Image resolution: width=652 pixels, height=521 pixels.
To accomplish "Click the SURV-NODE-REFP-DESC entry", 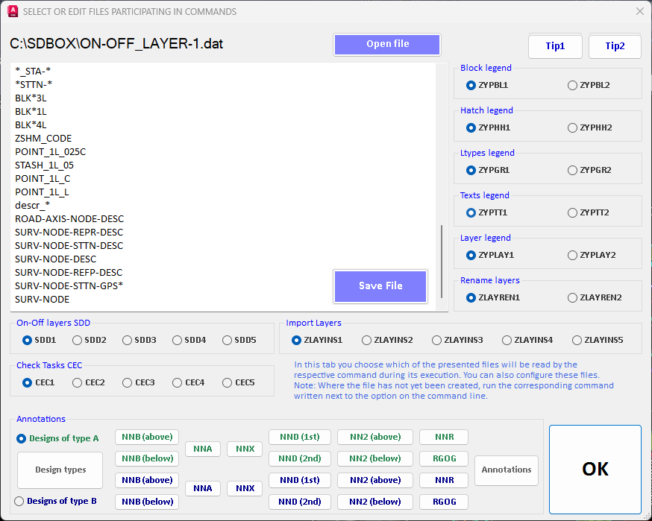I will 69,273.
